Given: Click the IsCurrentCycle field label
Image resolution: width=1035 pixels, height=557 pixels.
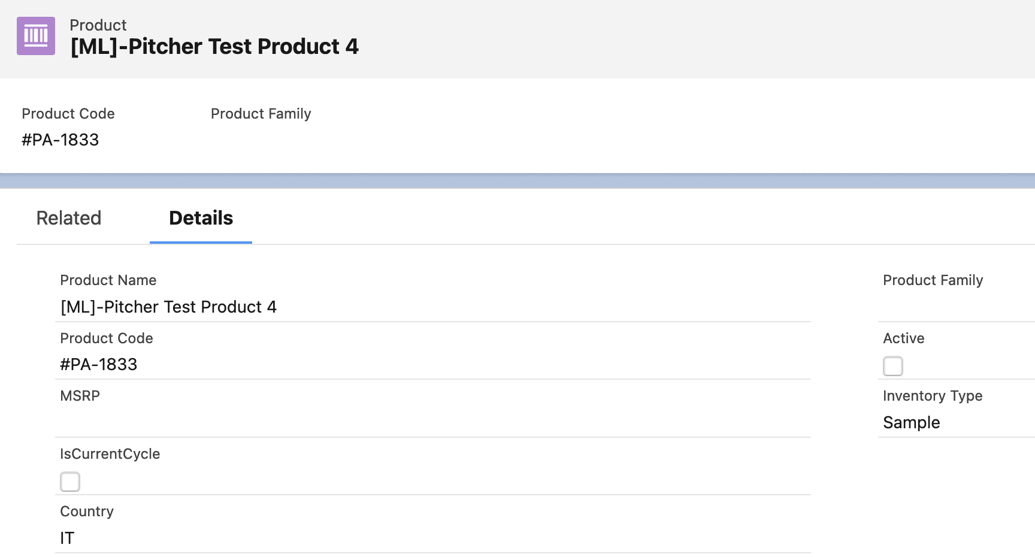Looking at the screenshot, I should coord(110,454).
